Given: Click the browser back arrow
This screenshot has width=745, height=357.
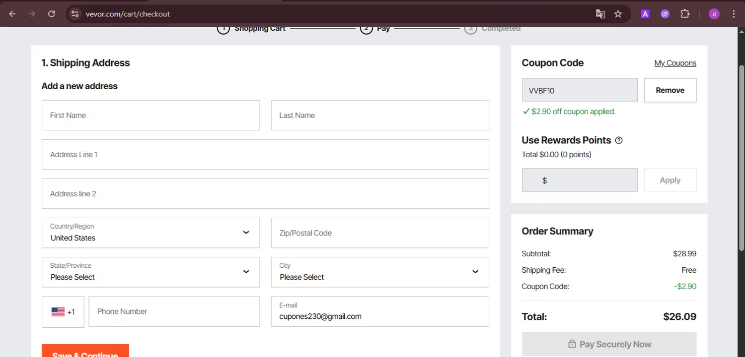Looking at the screenshot, I should point(12,14).
